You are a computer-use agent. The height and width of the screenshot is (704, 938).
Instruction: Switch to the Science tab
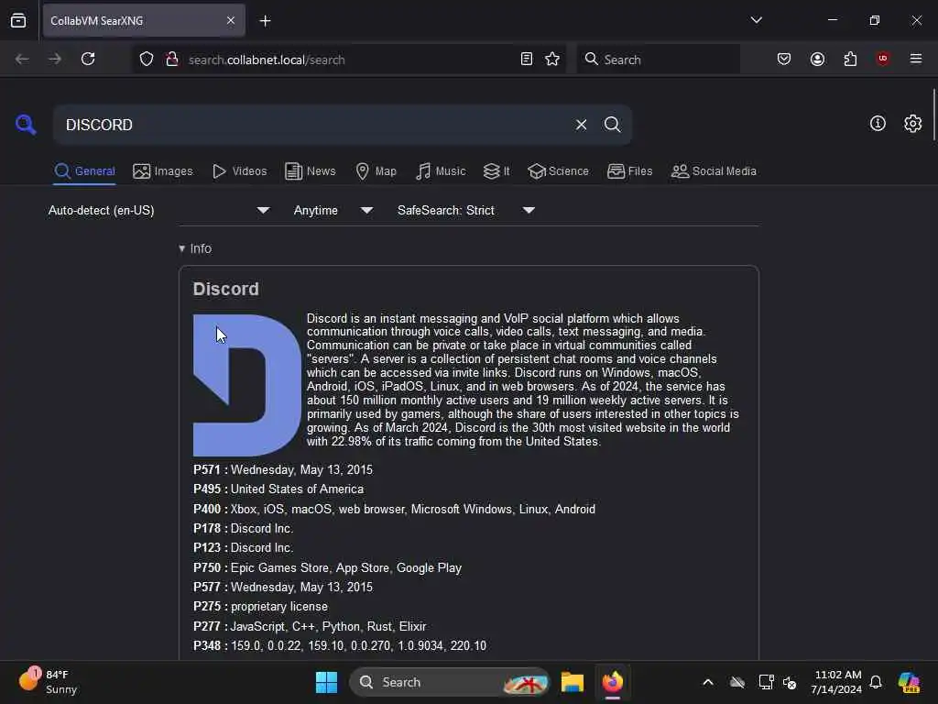pyautogui.click(x=558, y=171)
